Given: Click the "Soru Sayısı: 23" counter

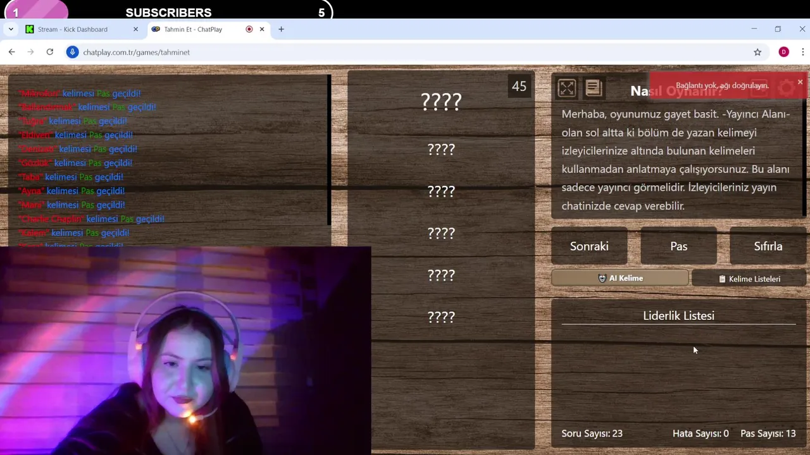Looking at the screenshot, I should (x=592, y=434).
